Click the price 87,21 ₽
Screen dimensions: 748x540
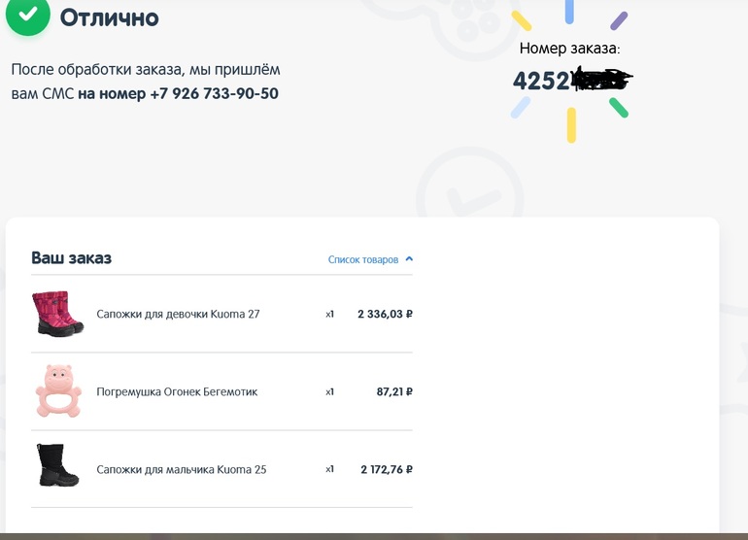(x=394, y=392)
